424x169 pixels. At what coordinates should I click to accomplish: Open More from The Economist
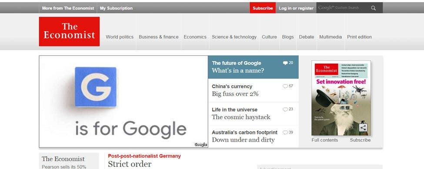[68, 8]
